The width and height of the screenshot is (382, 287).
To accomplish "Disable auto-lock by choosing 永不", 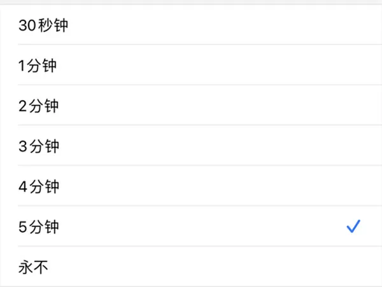I will (191, 267).
